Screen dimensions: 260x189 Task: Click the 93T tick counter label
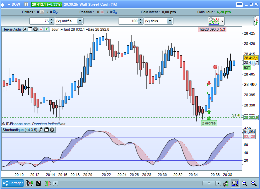click(x=247, y=68)
